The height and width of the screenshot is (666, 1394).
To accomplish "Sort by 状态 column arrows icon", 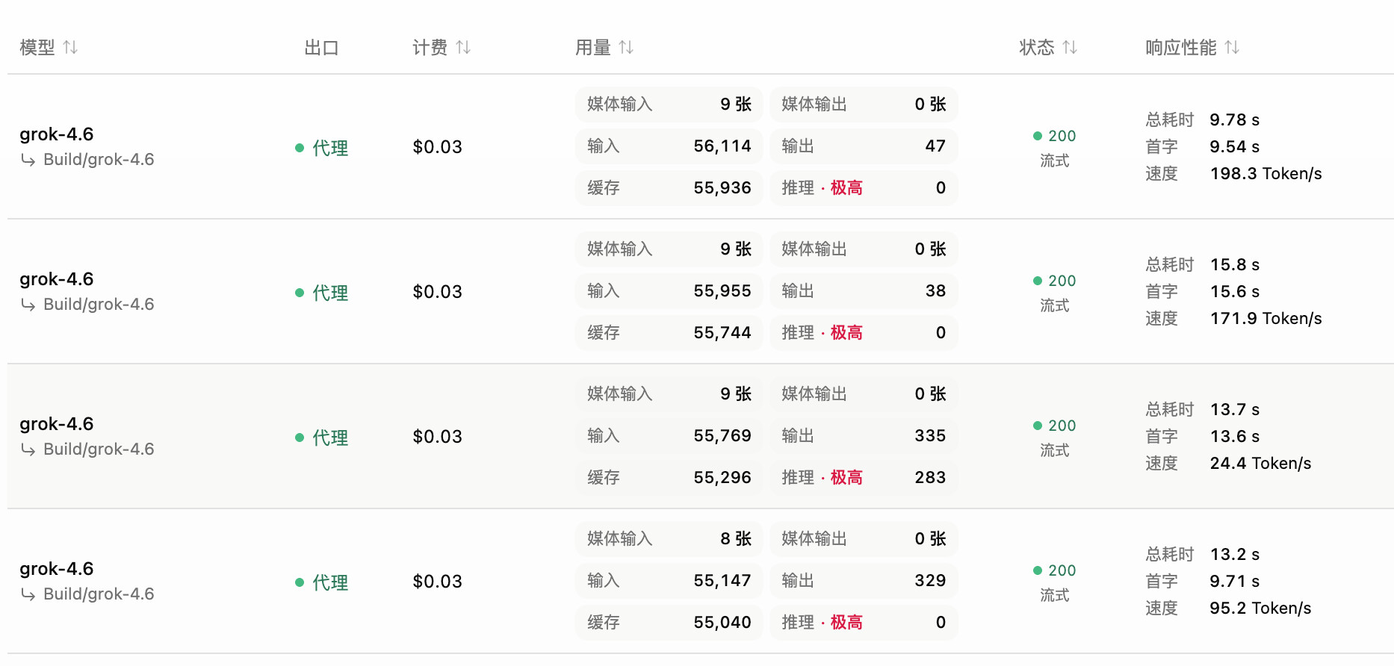I will [x=1070, y=48].
